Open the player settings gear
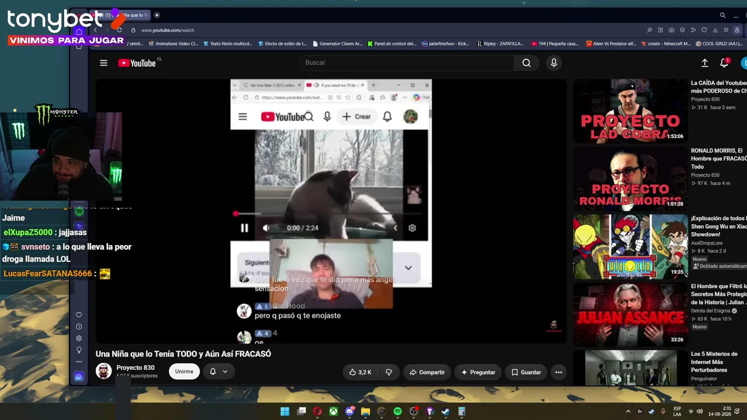The height and width of the screenshot is (420, 747). click(412, 228)
